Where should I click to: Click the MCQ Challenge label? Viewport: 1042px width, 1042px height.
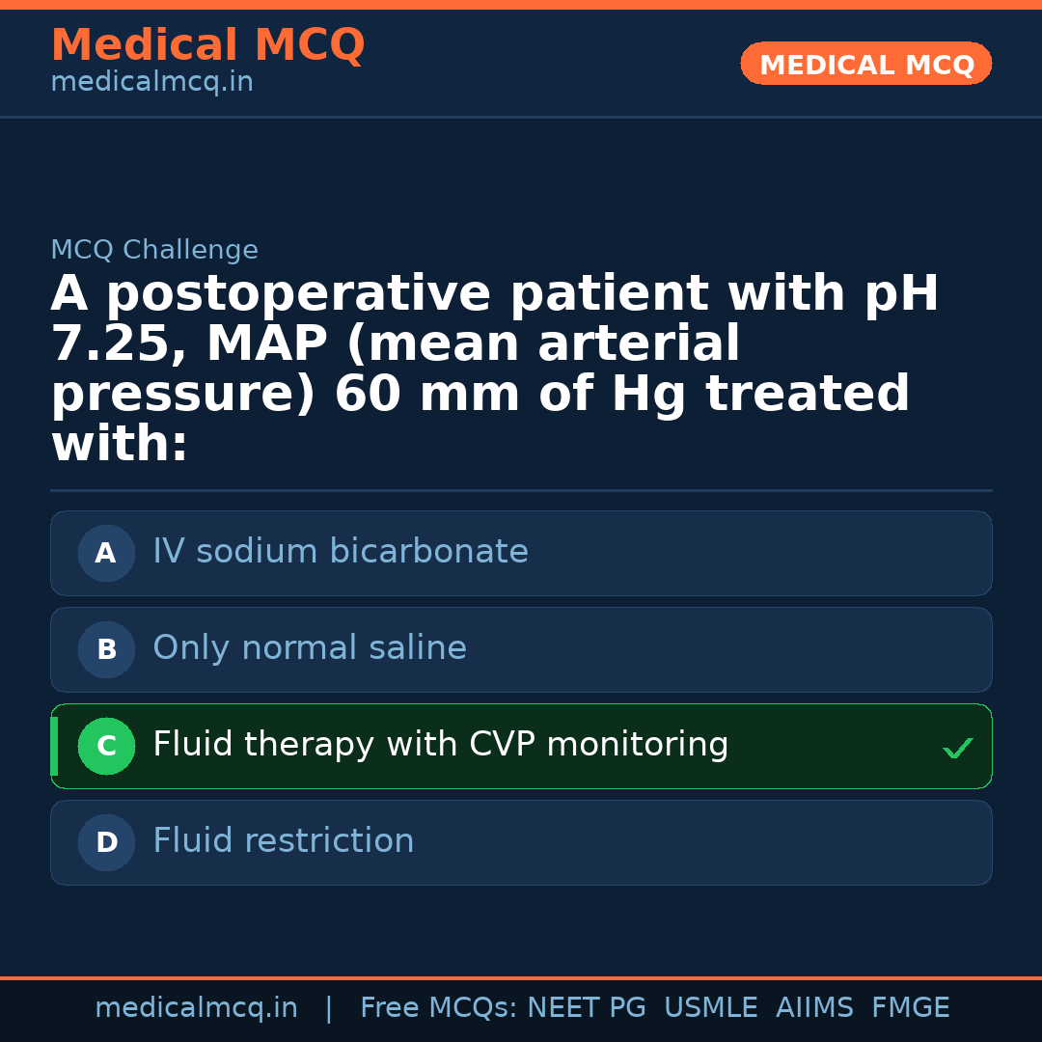pyautogui.click(x=154, y=251)
